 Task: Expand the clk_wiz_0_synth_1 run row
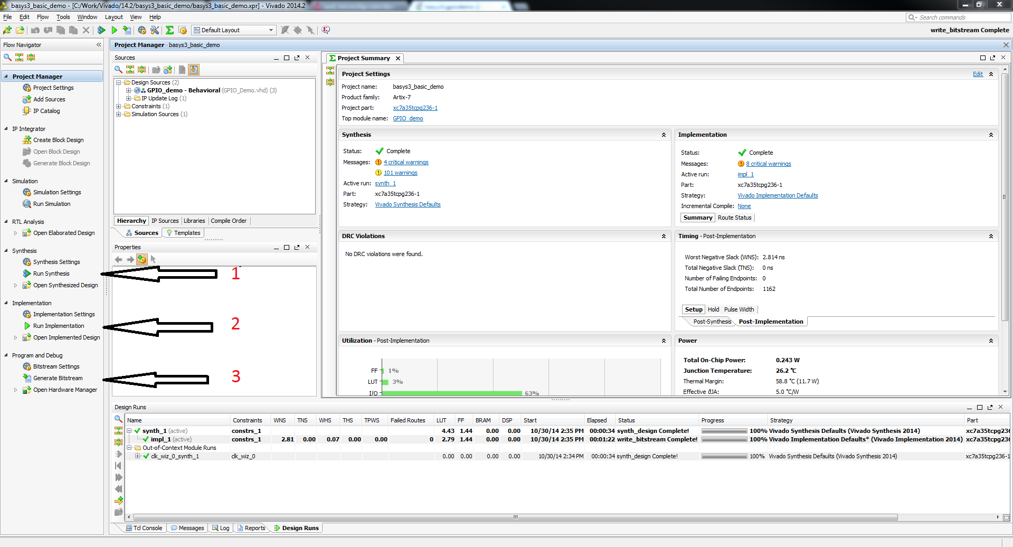(x=137, y=456)
